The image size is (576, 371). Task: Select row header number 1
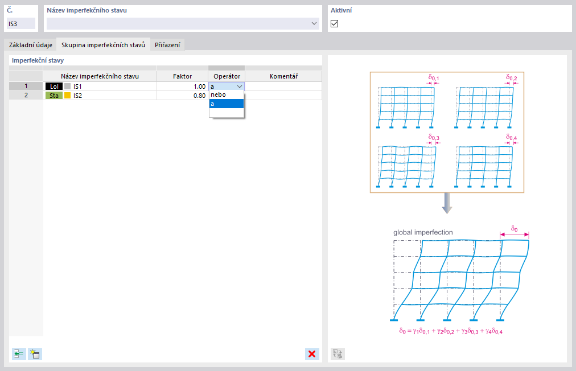tap(26, 86)
